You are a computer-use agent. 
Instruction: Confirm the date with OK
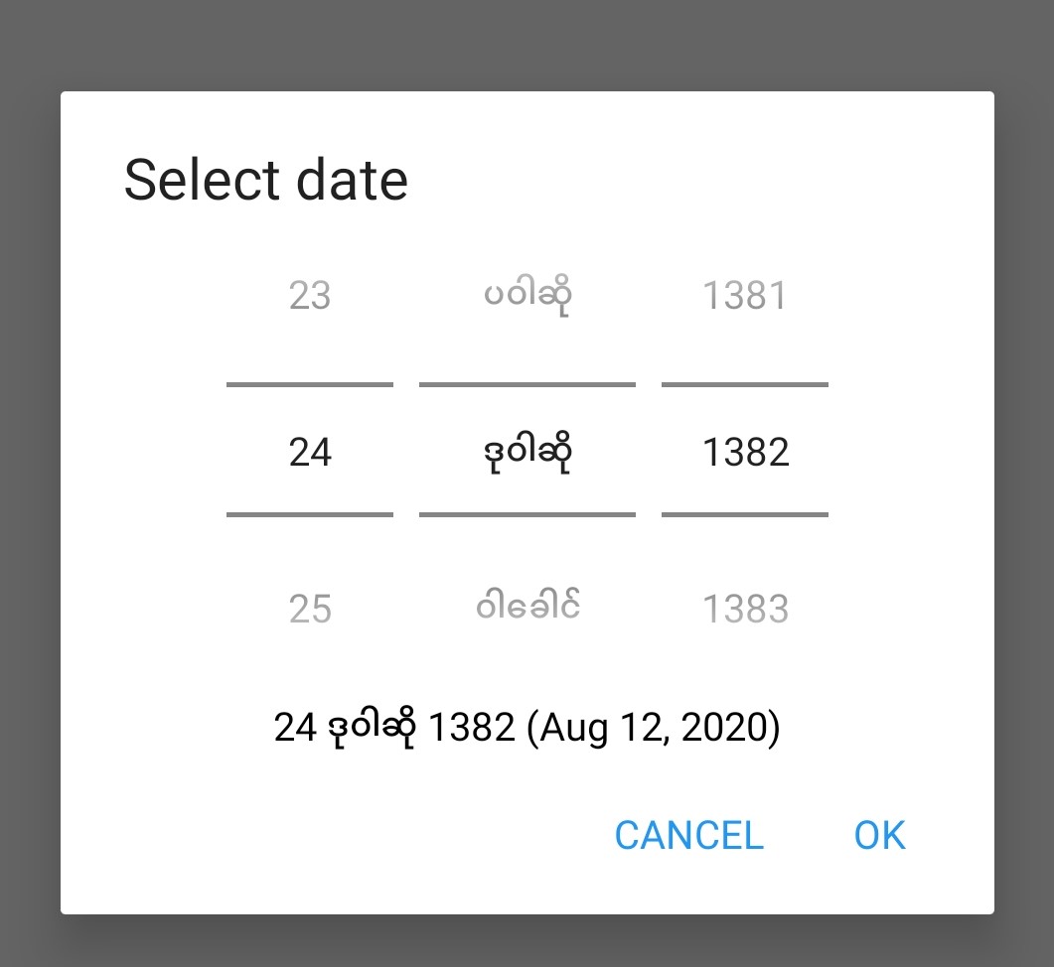click(x=879, y=835)
